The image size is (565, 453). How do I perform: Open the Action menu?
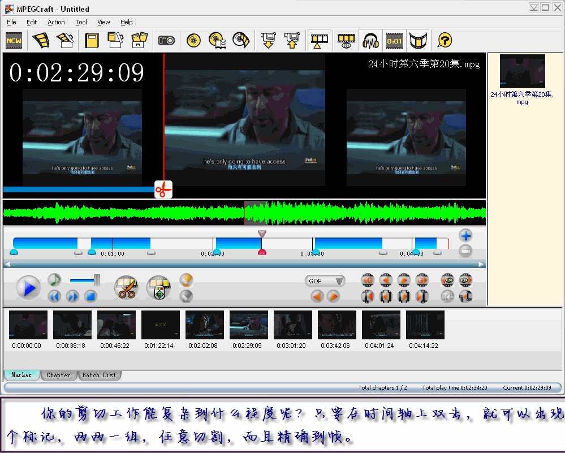56,22
